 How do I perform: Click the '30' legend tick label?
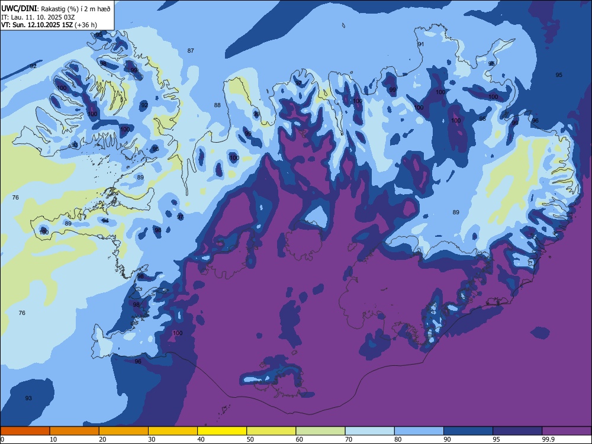[152, 439]
